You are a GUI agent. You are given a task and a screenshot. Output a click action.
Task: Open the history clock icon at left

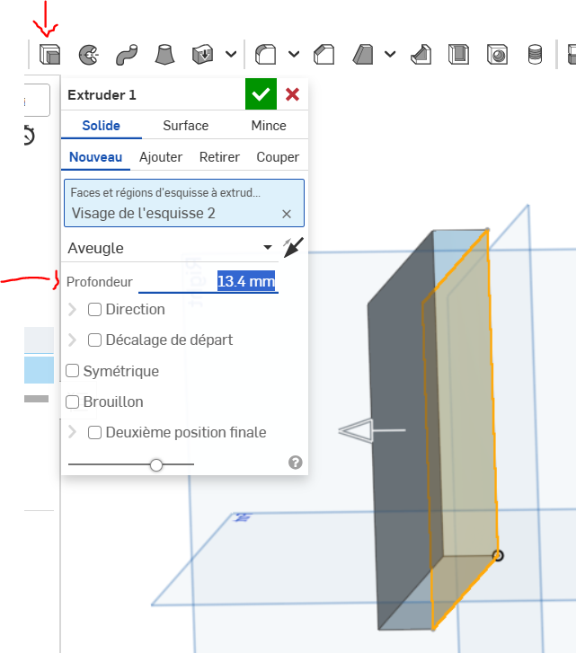(x=29, y=136)
